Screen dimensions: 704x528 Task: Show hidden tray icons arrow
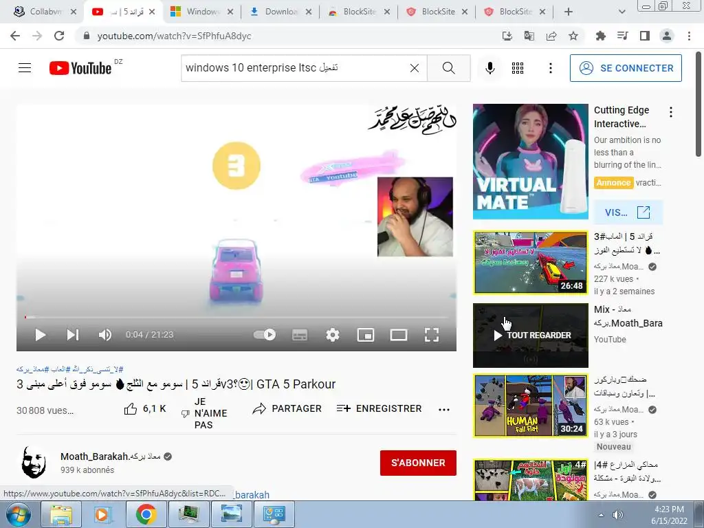tap(601, 515)
